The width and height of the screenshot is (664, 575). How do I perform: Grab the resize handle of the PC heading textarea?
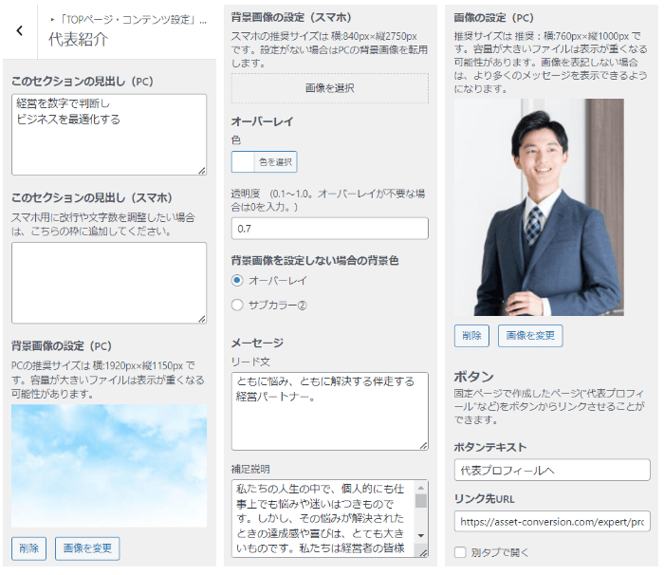[202, 171]
